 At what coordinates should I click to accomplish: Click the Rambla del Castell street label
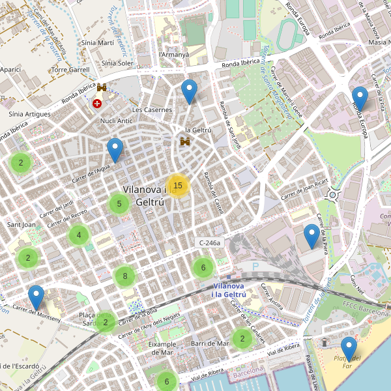(214, 193)
